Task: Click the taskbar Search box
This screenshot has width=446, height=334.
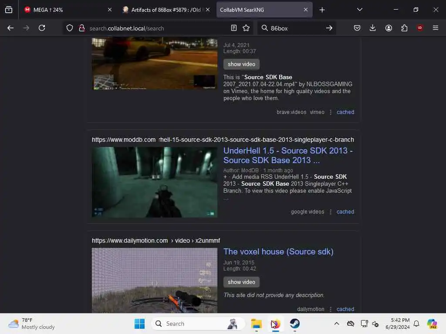Action: [198, 324]
